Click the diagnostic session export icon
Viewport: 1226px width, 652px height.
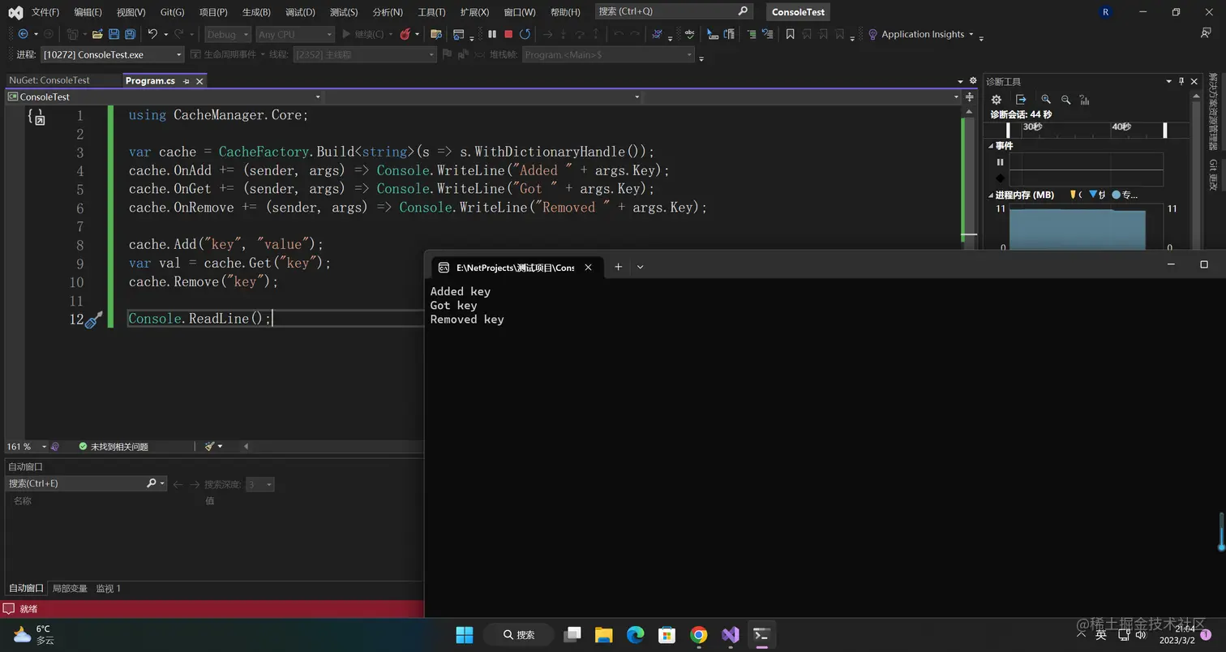point(1021,100)
